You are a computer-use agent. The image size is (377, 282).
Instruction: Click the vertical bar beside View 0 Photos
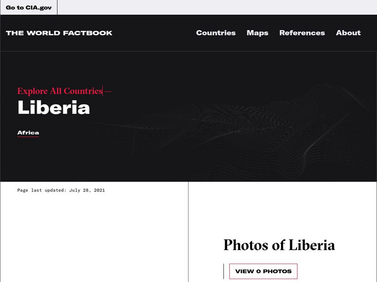[x=223, y=271]
